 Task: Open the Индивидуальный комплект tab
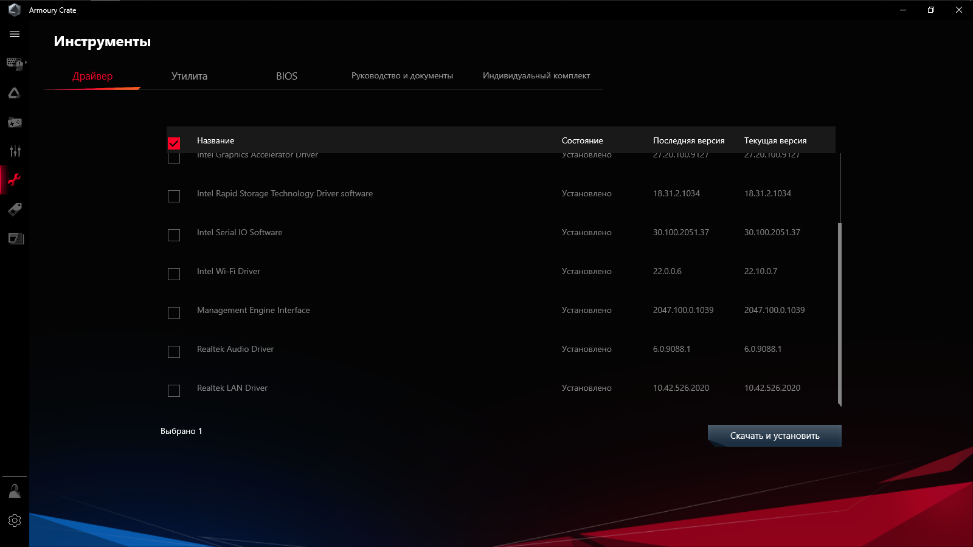pyautogui.click(x=536, y=76)
